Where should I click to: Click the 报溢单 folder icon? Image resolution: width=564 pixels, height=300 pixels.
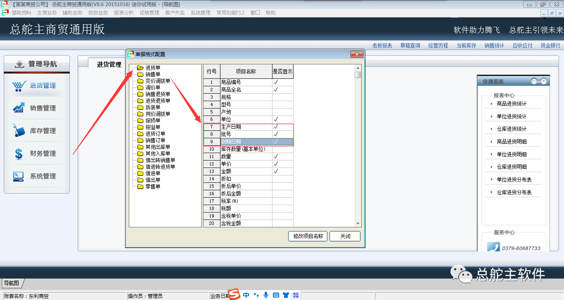pyautogui.click(x=140, y=127)
